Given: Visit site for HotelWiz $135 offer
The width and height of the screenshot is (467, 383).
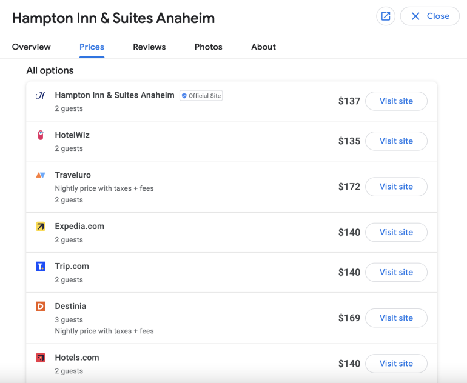Looking at the screenshot, I should click(x=396, y=141).
